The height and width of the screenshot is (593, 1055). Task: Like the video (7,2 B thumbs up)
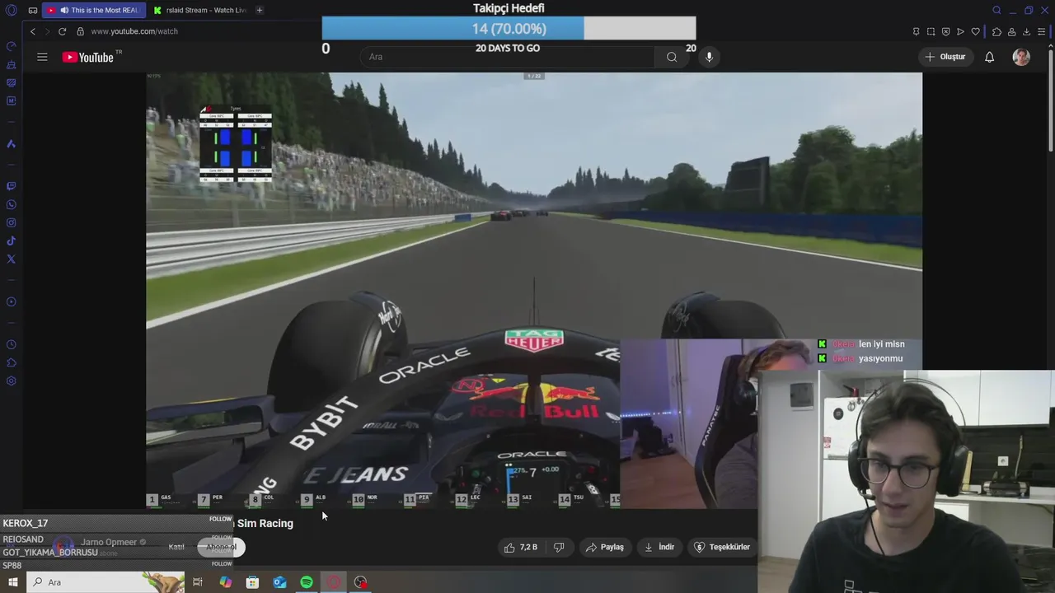pos(520,547)
